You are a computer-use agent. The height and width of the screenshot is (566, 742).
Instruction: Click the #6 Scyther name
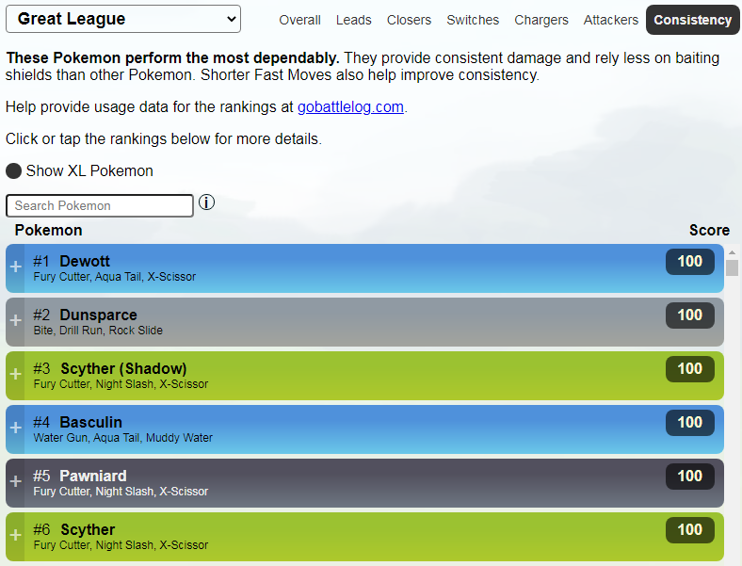tap(88, 529)
